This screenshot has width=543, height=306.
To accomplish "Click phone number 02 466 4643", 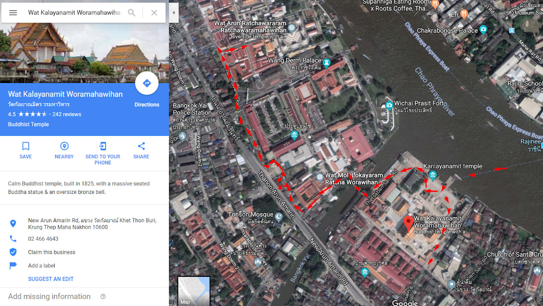I will [43, 239].
